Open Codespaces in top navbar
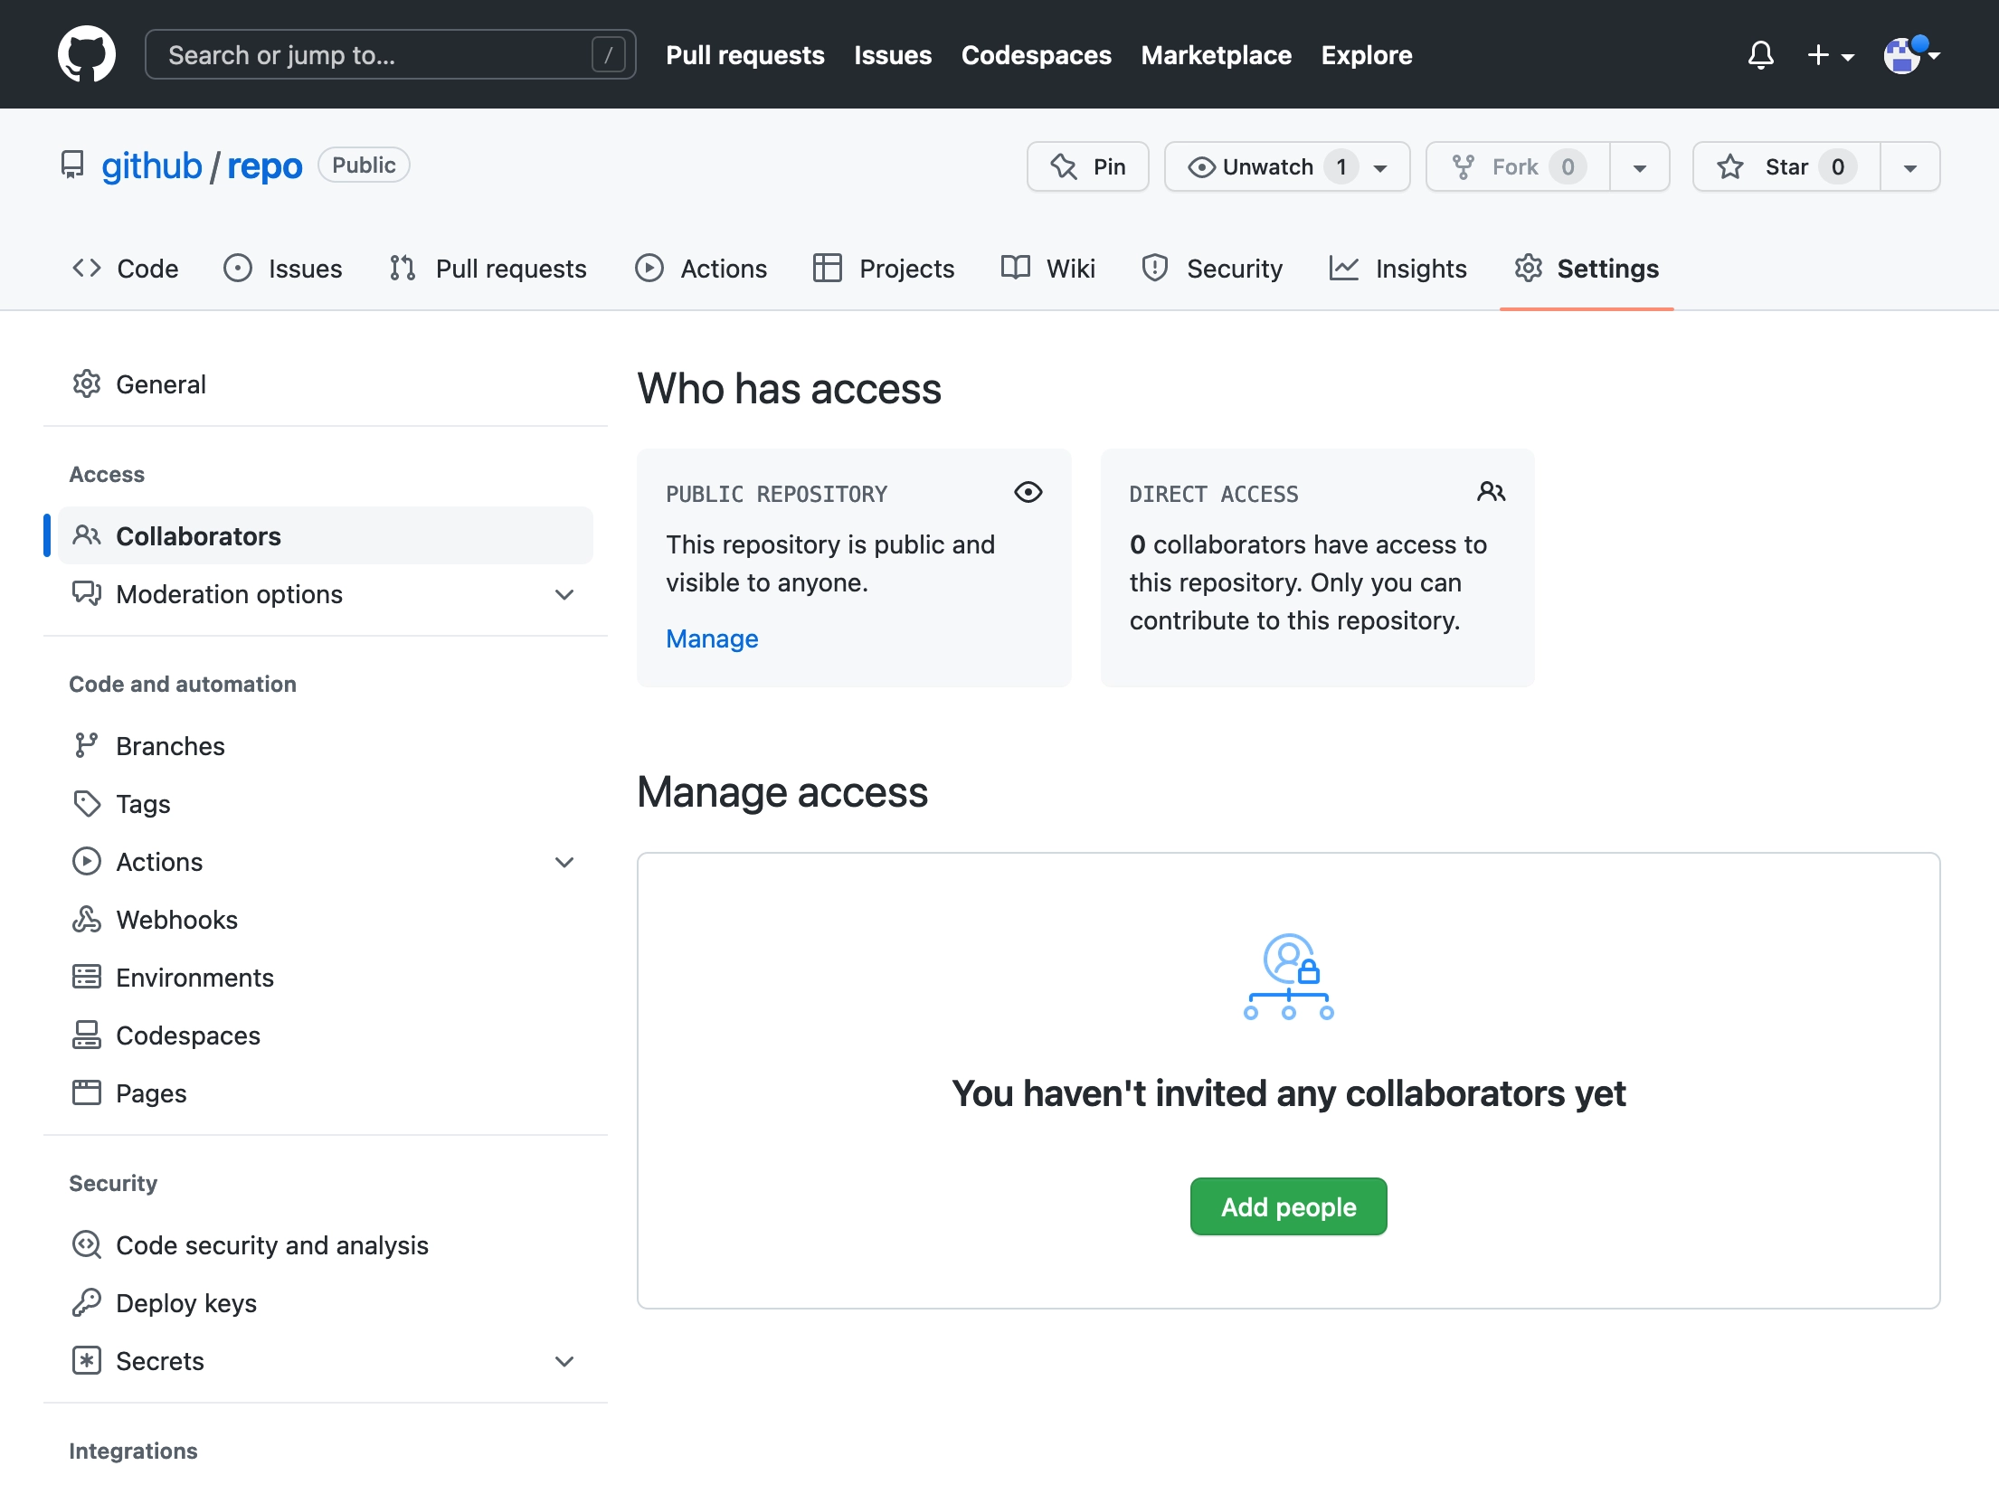This screenshot has width=1999, height=1494. click(1036, 55)
